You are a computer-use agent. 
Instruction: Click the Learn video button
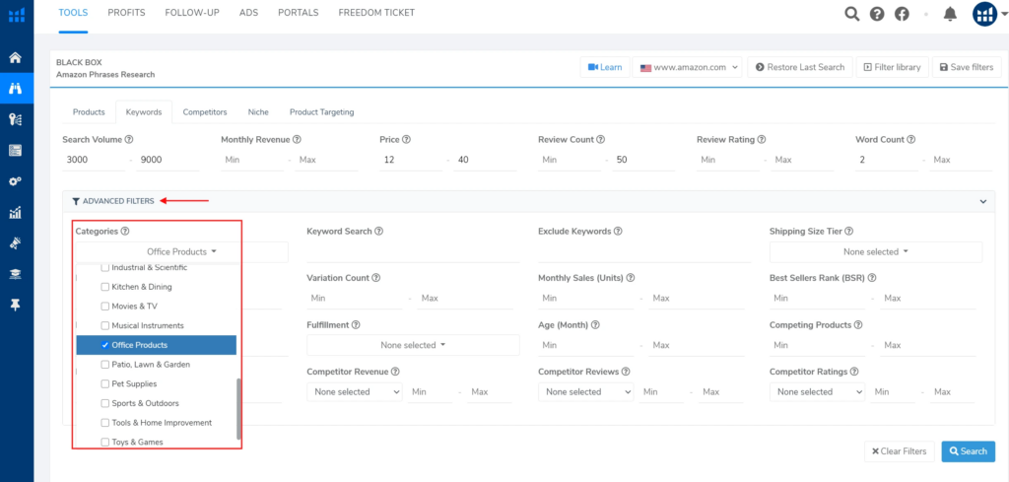pos(605,67)
